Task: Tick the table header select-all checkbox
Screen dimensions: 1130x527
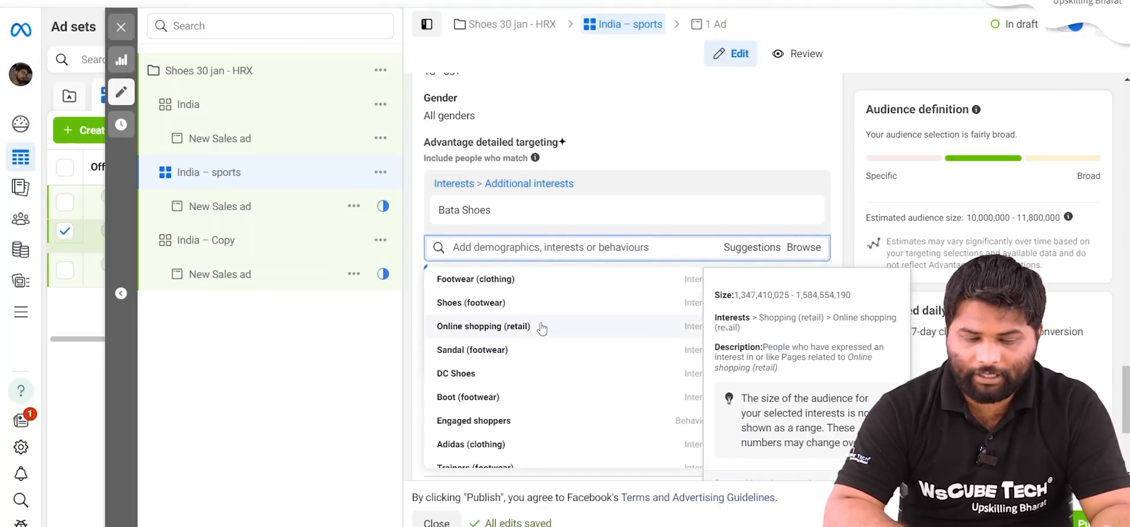Action: coord(65,167)
